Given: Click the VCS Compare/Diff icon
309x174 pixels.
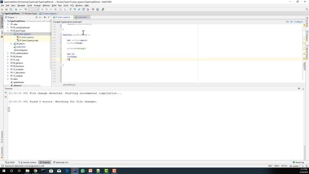Looking at the screenshot, I should 79,10.
